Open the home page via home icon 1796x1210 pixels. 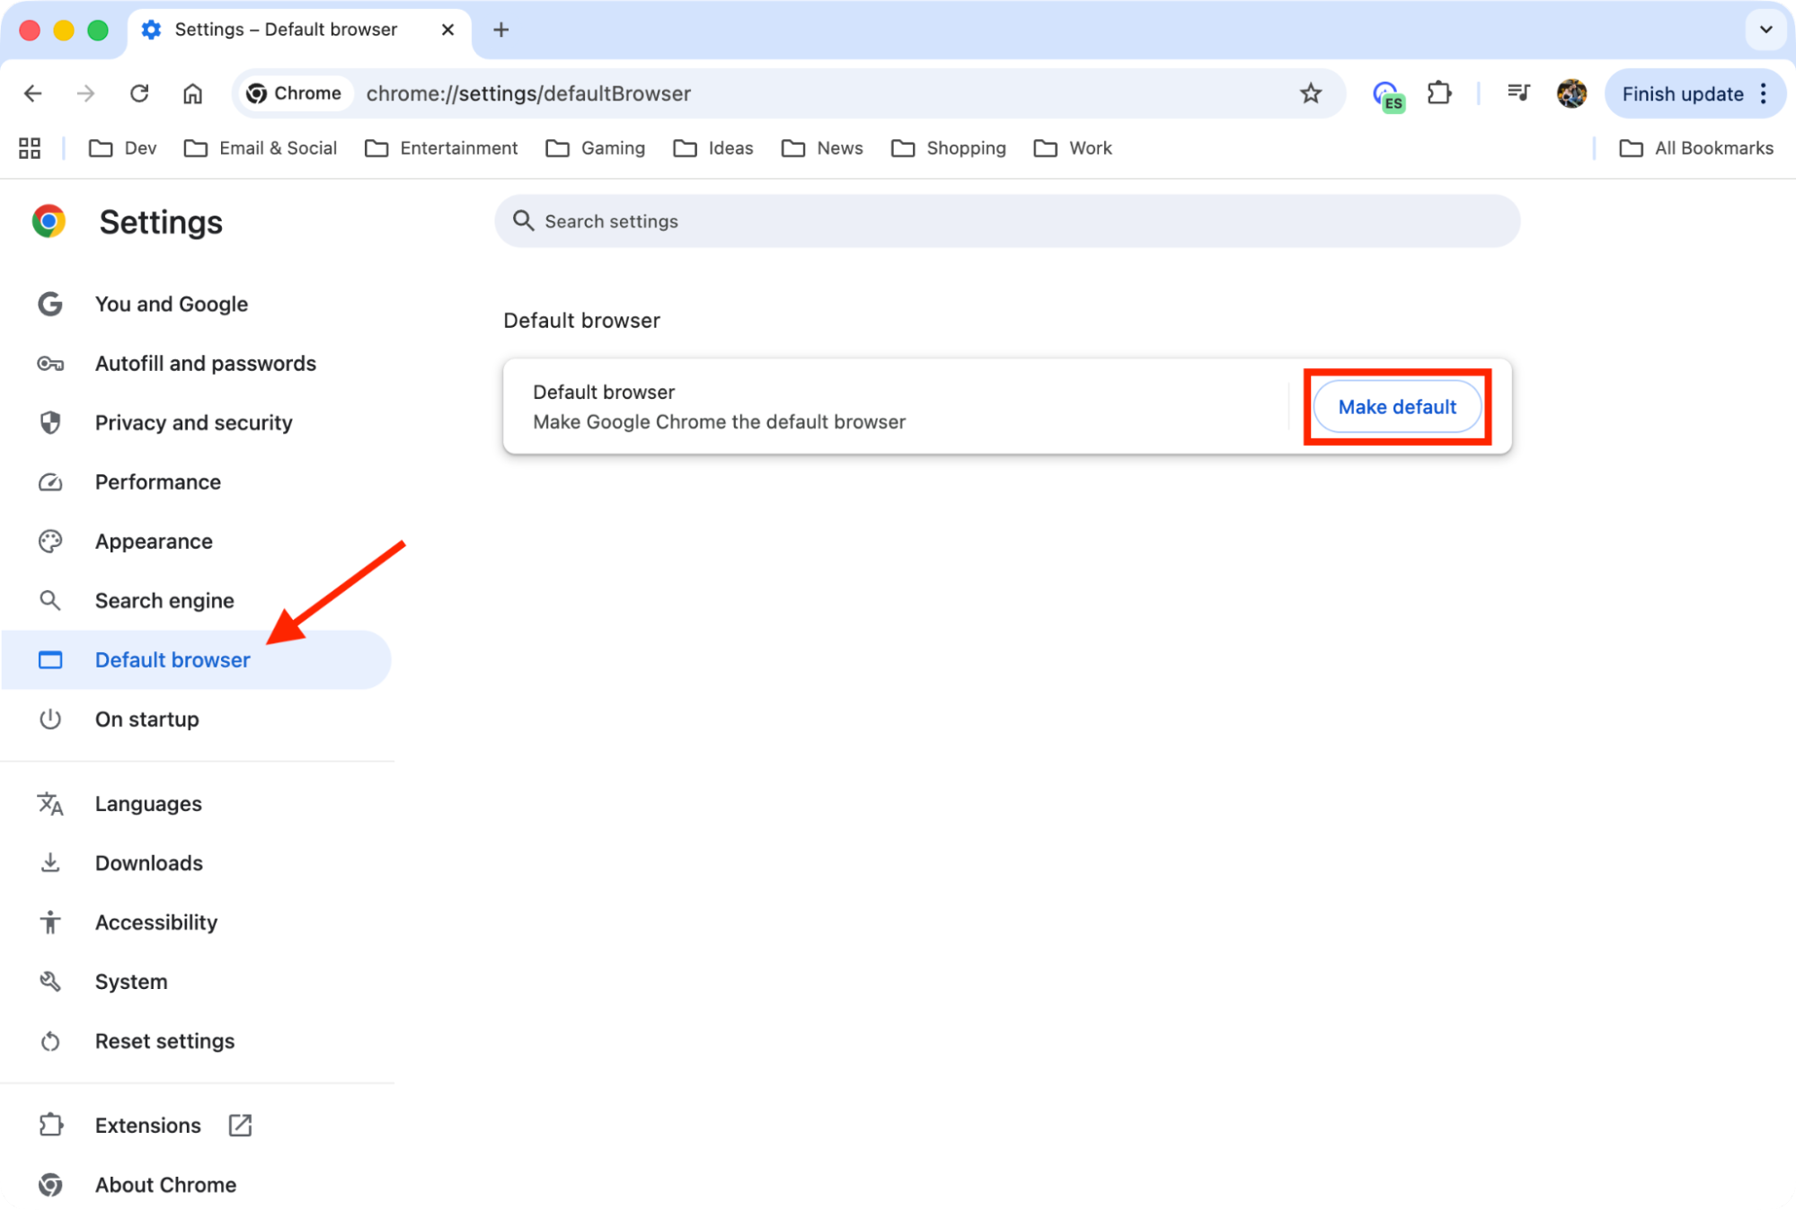pyautogui.click(x=192, y=93)
